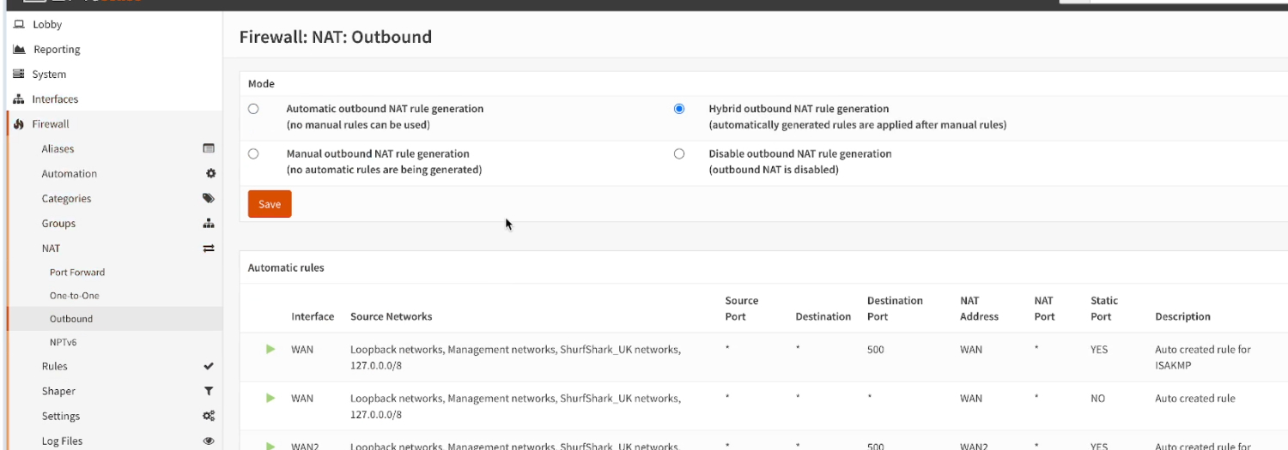This screenshot has width=1288, height=450.
Task: Click the Settings gears icon
Action: 209,417
